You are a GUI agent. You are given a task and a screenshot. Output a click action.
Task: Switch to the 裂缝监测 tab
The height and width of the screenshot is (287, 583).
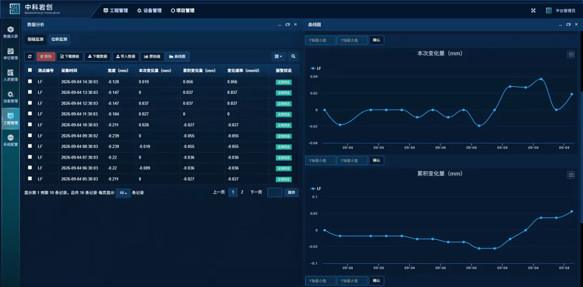click(36, 39)
